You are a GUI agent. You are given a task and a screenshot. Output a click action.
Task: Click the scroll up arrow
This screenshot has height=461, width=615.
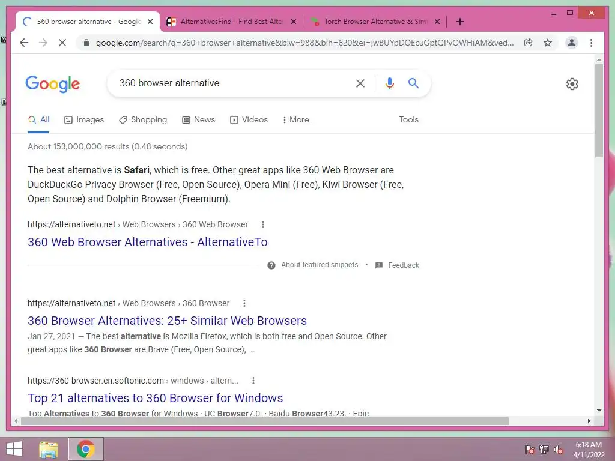click(x=599, y=59)
